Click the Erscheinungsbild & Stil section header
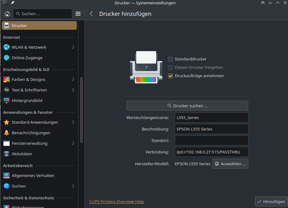Screen dimensions: 288x208 pyautogui.click(x=26, y=69)
